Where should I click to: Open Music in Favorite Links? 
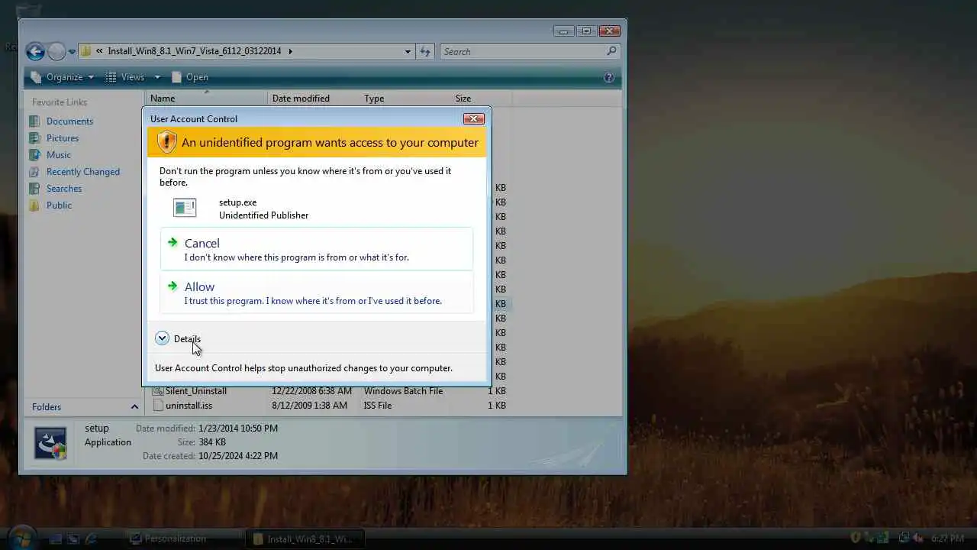coord(59,155)
